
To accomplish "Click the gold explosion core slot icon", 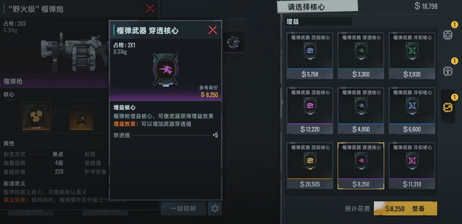I will (x=36, y=116).
